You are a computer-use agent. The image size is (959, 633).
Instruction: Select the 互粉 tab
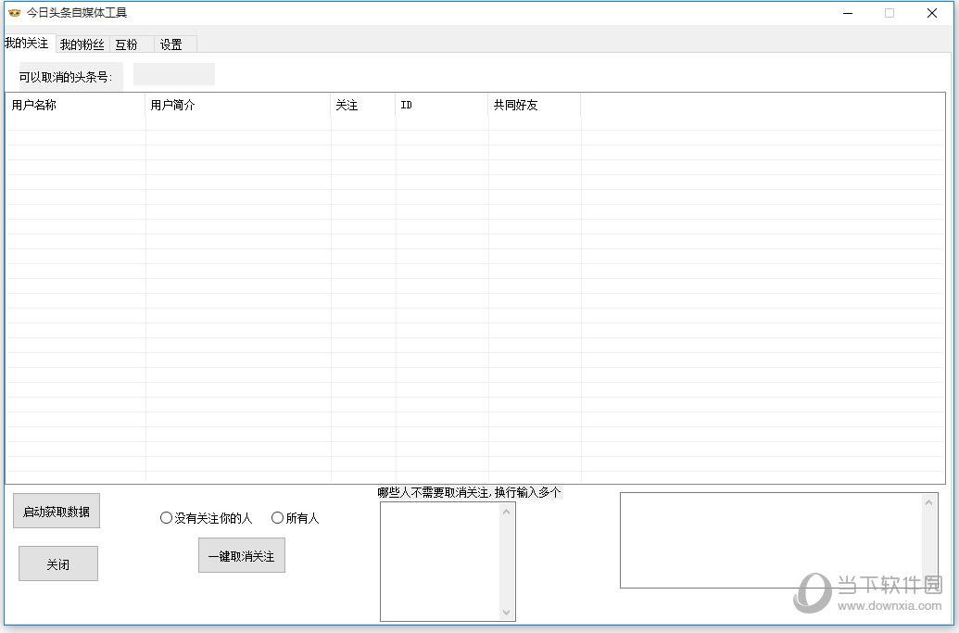click(127, 44)
